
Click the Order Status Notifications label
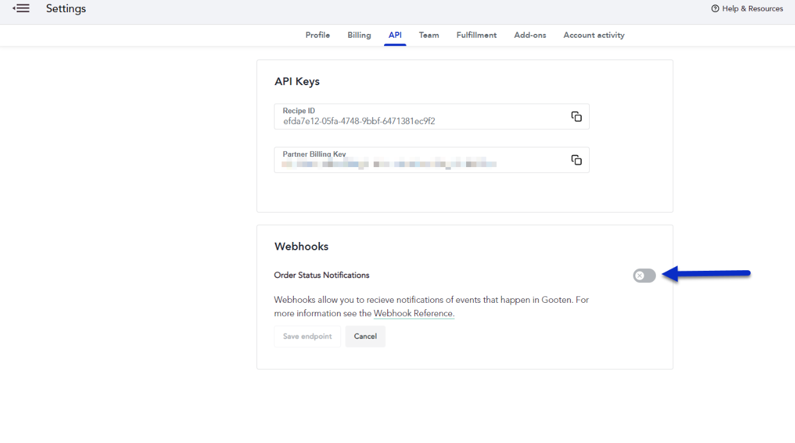[322, 275]
